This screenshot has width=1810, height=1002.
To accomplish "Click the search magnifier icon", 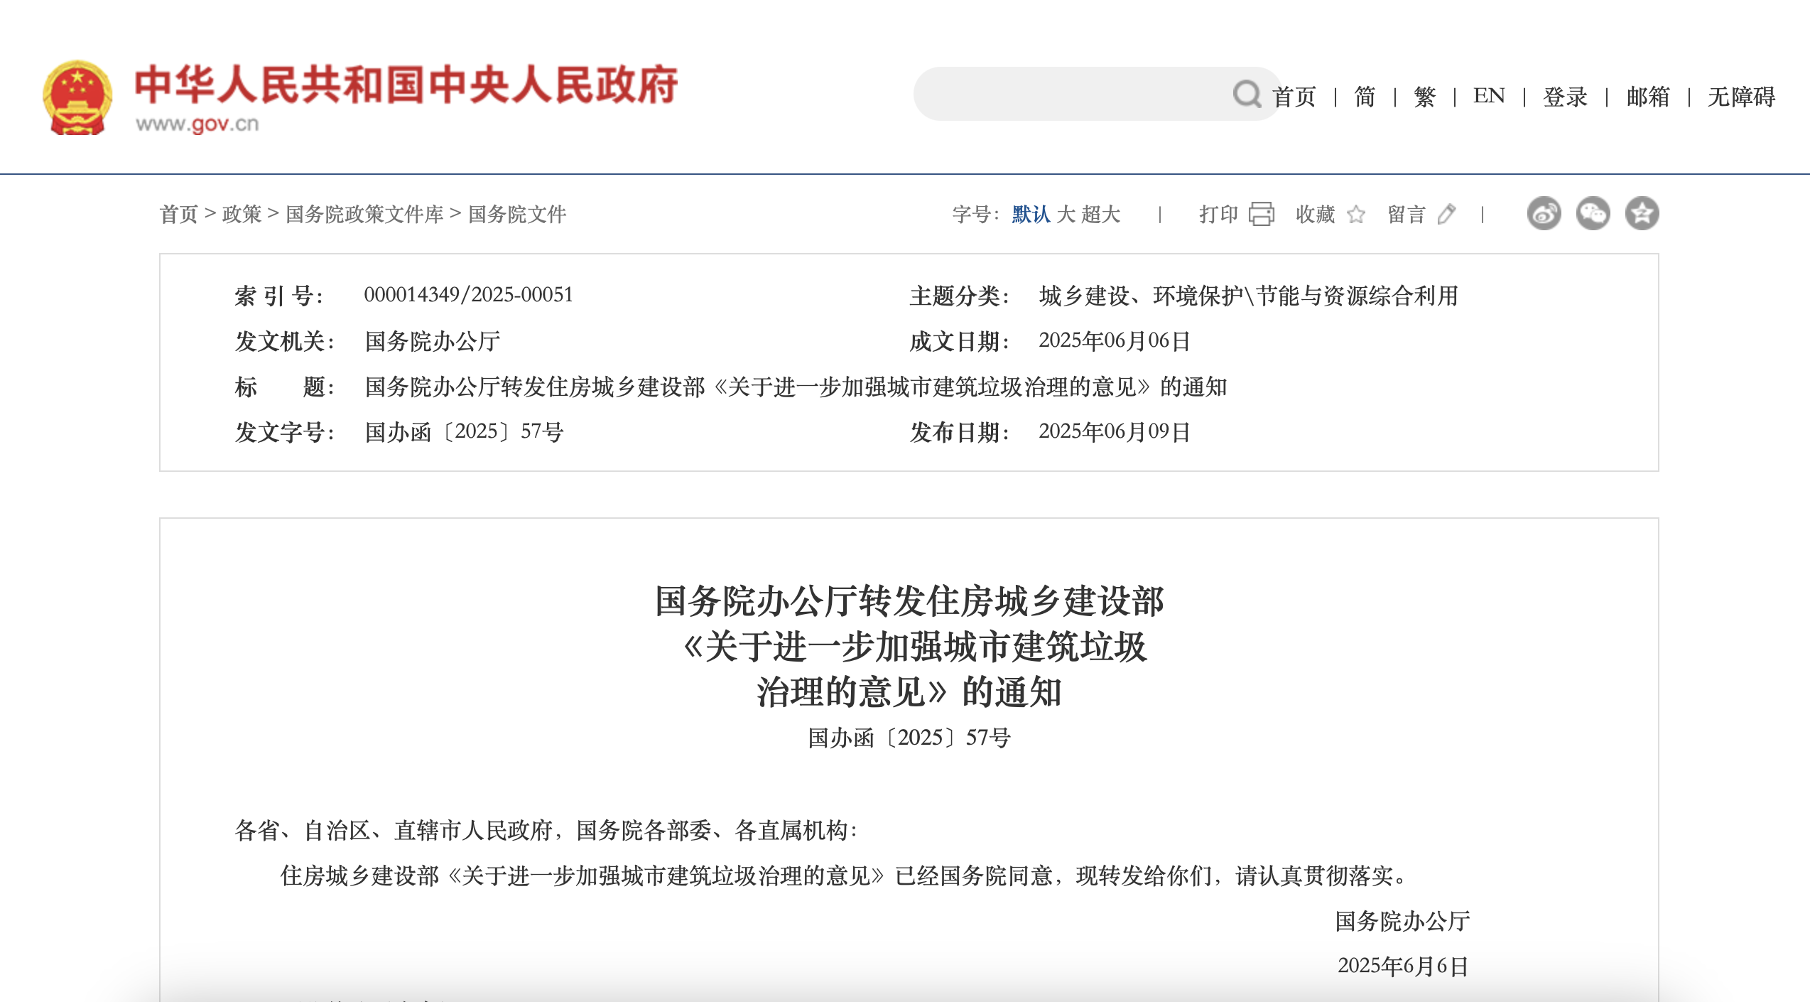I will pos(1248,95).
